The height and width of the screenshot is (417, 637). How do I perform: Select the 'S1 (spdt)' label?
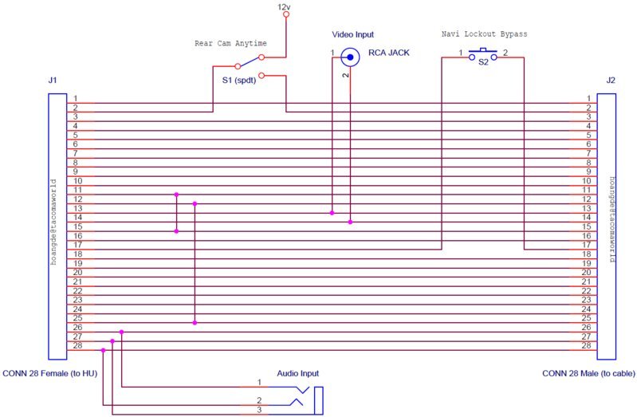pyautogui.click(x=239, y=80)
